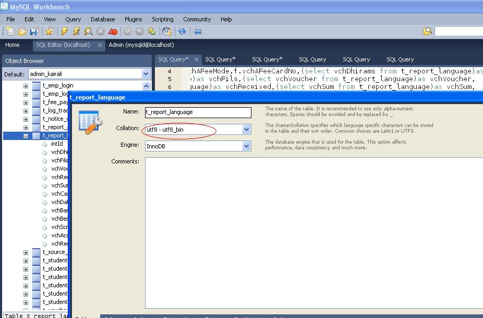Viewport: 483px width, 318px height.
Task: Click the table editor wrench icon
Action: 90,122
